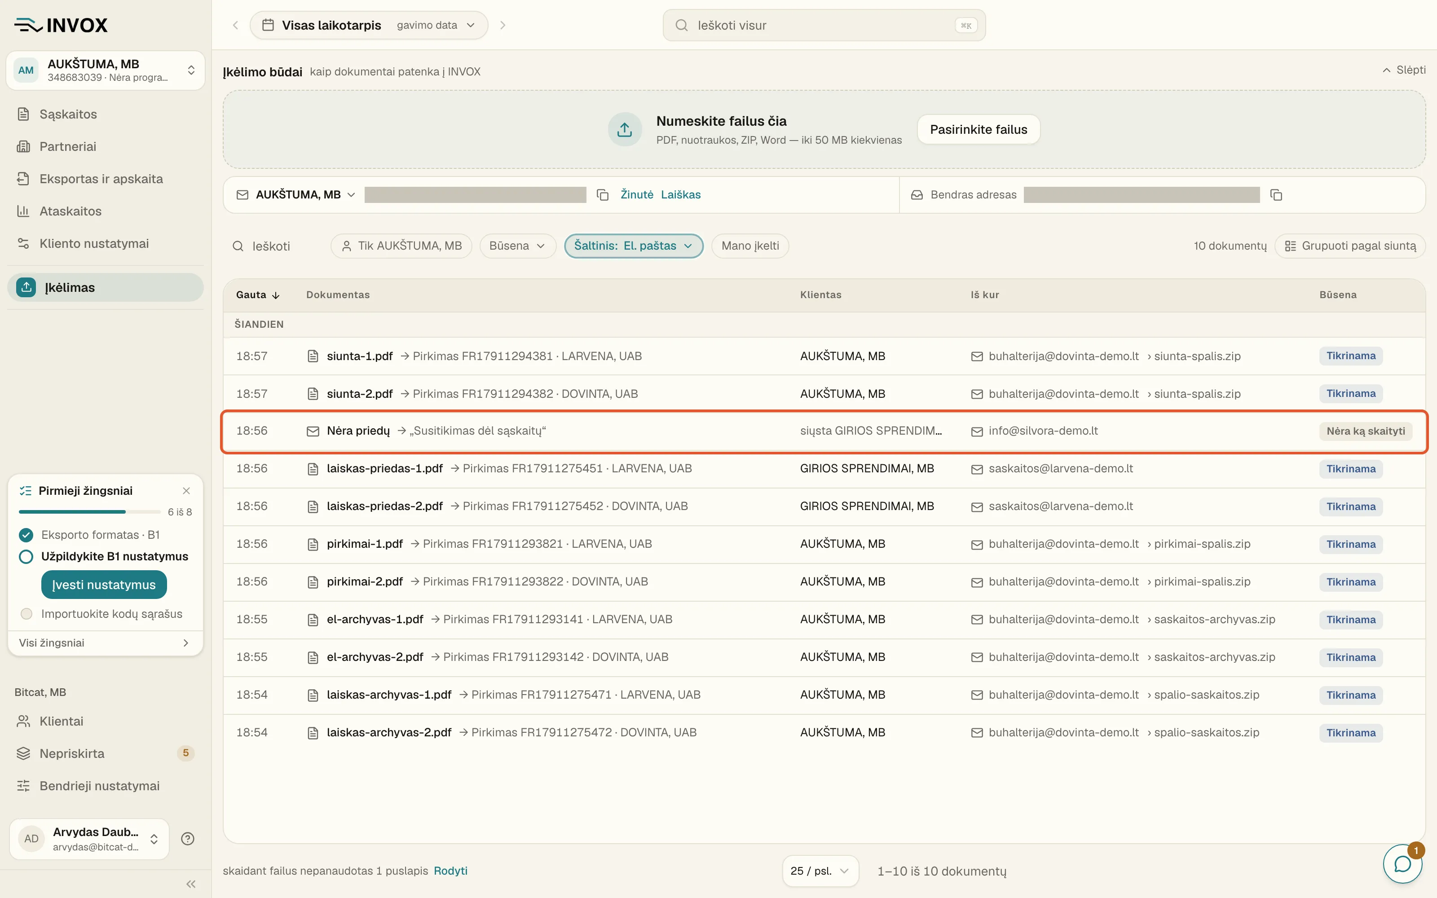Image resolution: width=1437 pixels, height=898 pixels.
Task: Expand the AUKŠTUMA, MB company switcher
Action: (106, 70)
